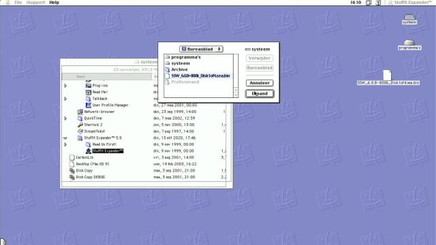Open the Bureaublad location popup menu
This screenshot has height=245, width=436.
click(x=201, y=49)
